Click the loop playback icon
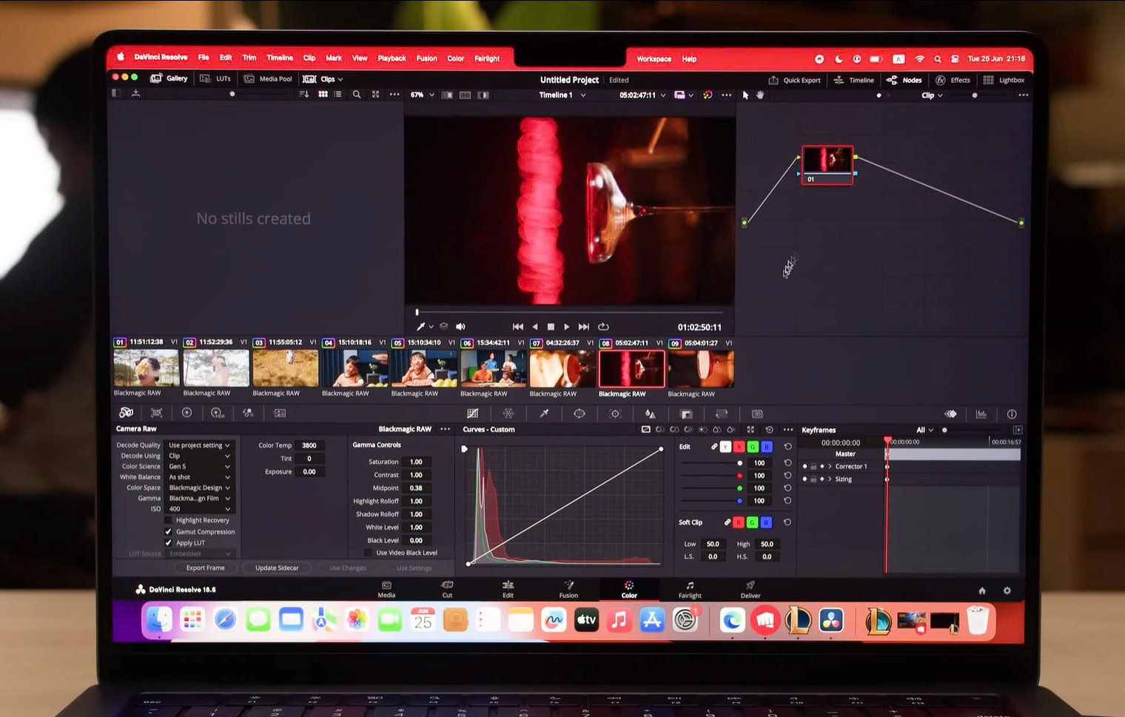This screenshot has height=717, width=1125. (x=603, y=326)
